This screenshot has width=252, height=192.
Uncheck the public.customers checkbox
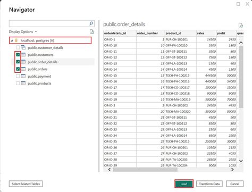point(18,55)
